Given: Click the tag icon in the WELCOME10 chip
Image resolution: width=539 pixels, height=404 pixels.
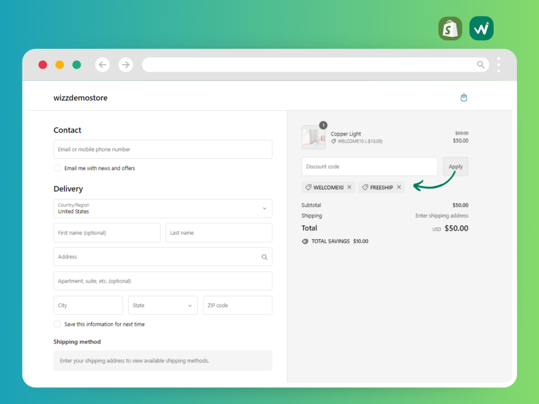Looking at the screenshot, I should point(308,187).
